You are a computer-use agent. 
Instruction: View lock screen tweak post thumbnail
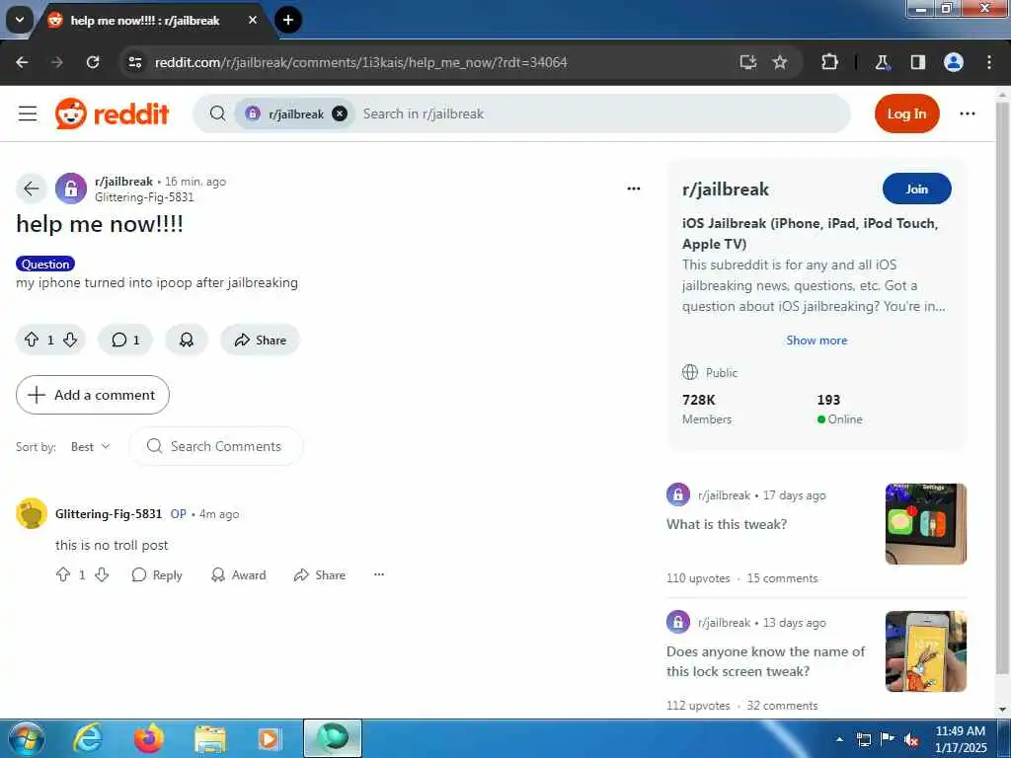tap(926, 651)
